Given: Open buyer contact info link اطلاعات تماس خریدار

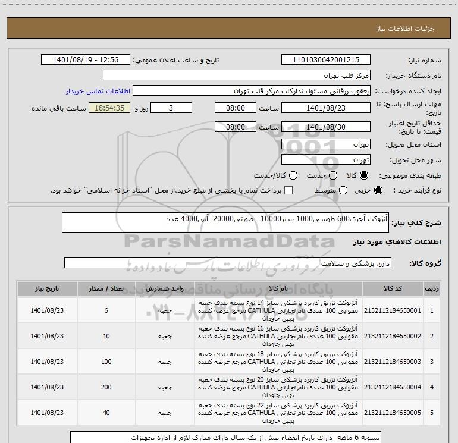Looking at the screenshot, I should [x=98, y=91].
